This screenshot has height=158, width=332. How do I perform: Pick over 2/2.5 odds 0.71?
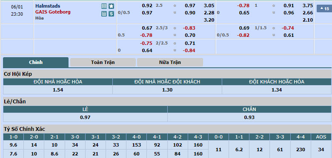tap(190, 43)
